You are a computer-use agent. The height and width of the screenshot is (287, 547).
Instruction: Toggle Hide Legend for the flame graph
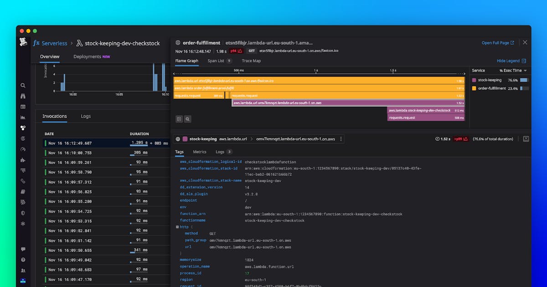[511, 61]
